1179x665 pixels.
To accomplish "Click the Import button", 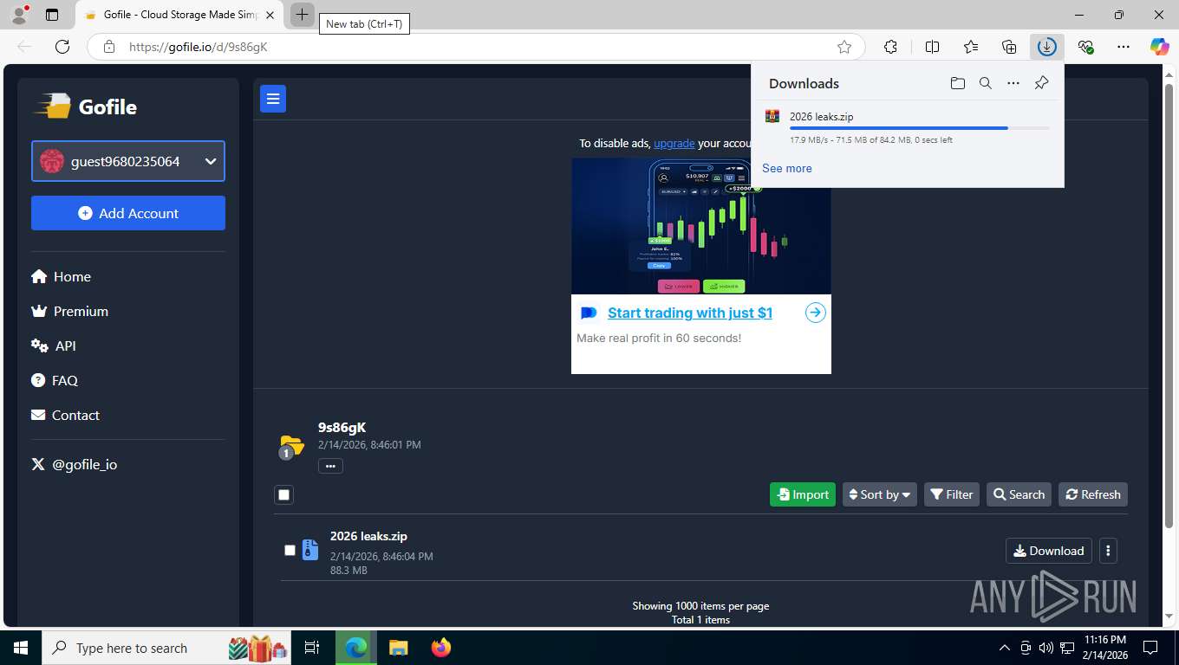I will click(803, 494).
